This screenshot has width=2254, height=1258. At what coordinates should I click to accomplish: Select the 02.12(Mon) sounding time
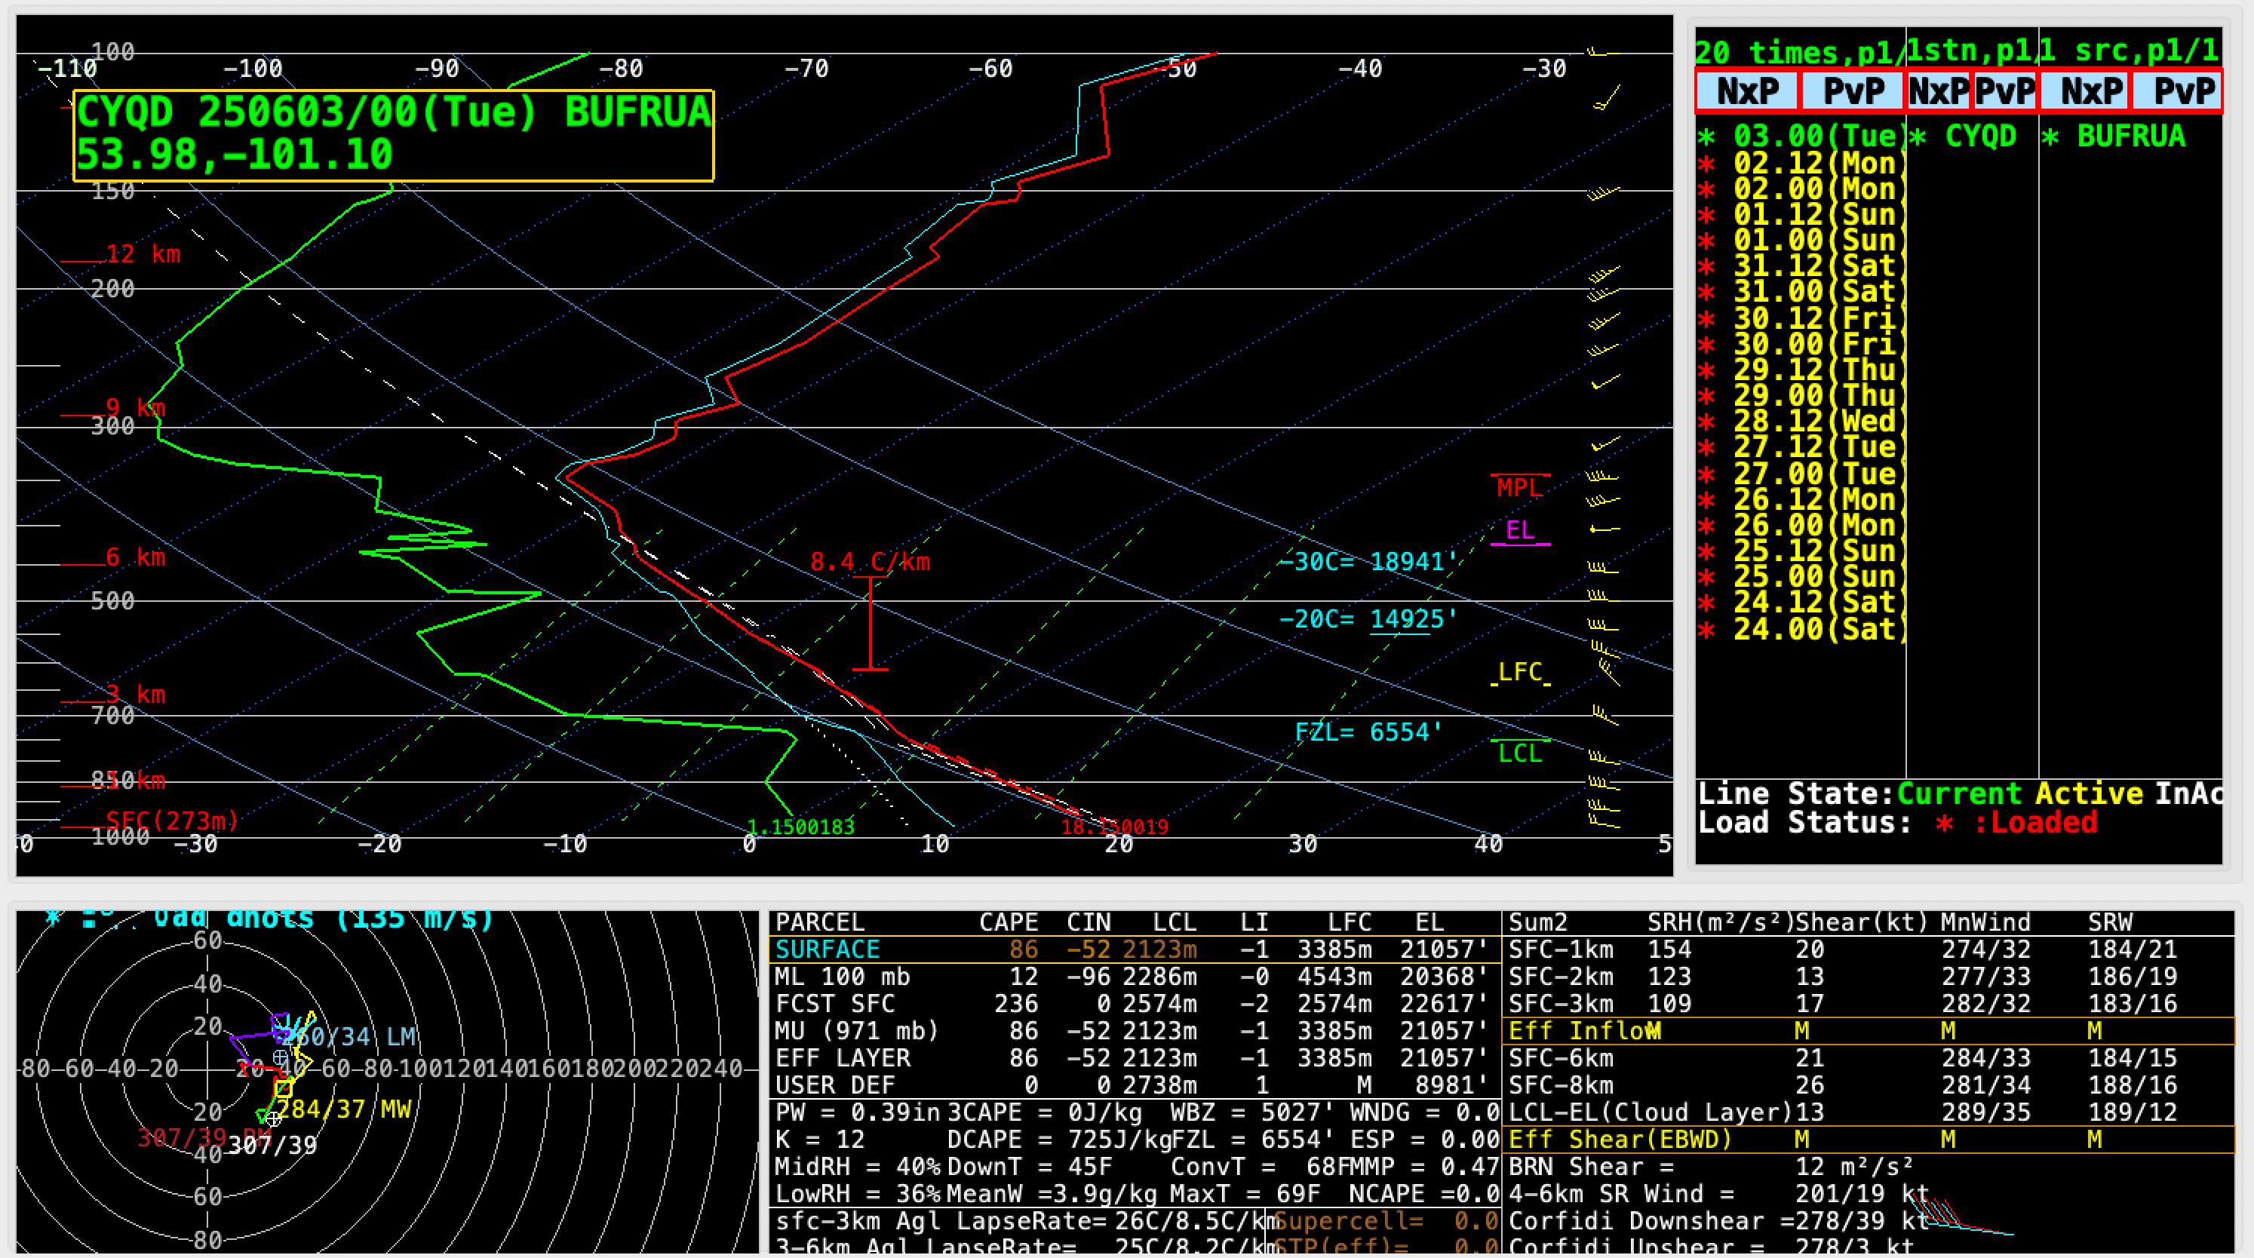(1801, 163)
